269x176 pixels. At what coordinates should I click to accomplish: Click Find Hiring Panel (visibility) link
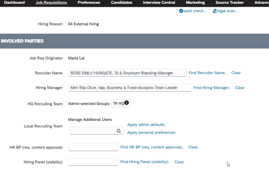point(145,162)
